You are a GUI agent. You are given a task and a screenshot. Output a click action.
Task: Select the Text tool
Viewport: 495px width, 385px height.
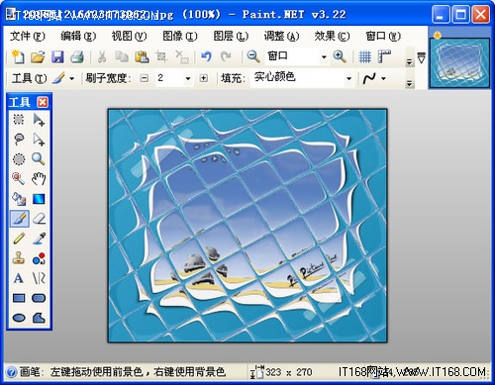pos(19,278)
